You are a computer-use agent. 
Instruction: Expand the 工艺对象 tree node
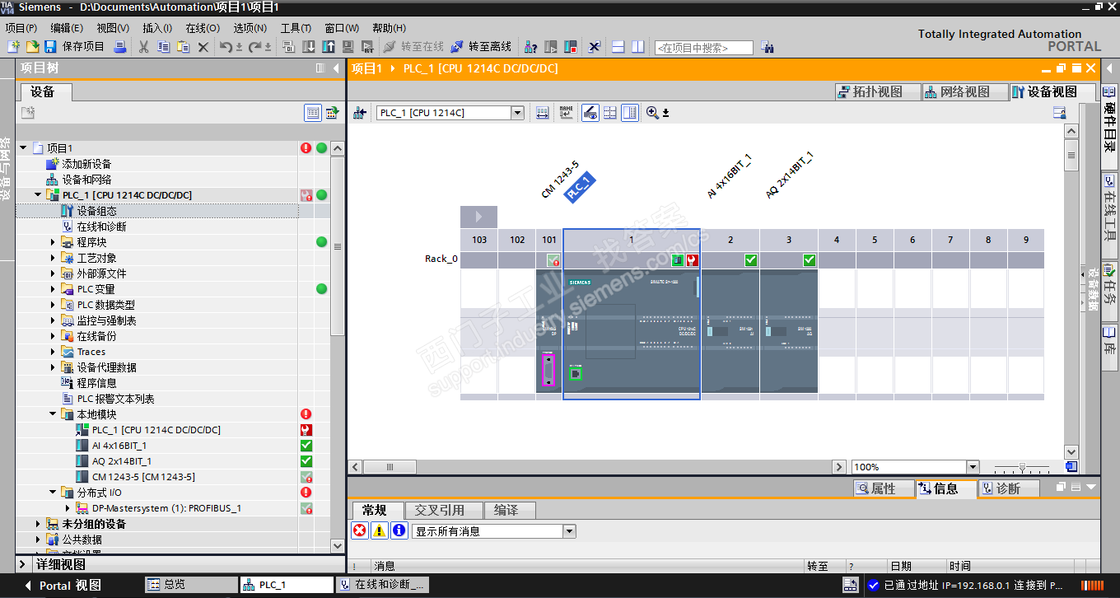54,258
